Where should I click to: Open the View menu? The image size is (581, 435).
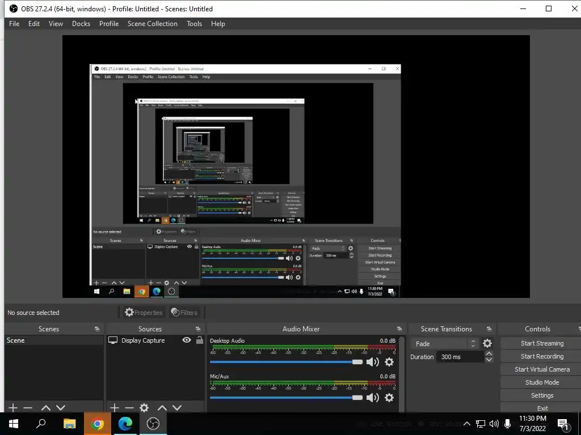(56, 24)
